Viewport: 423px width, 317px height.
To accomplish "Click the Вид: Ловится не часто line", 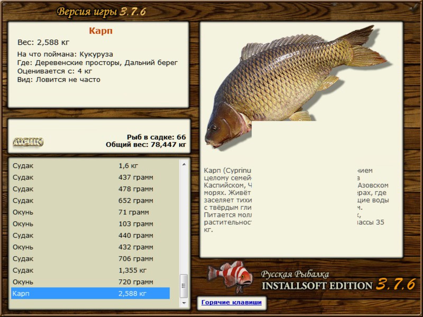I will click(59, 80).
